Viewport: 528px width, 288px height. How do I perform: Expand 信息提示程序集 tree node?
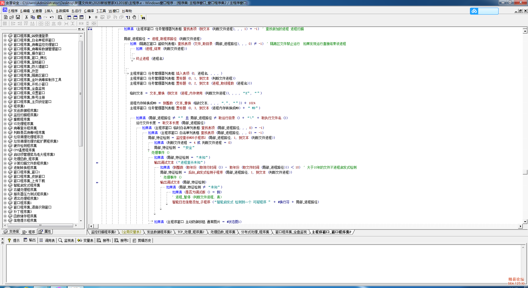point(5,220)
